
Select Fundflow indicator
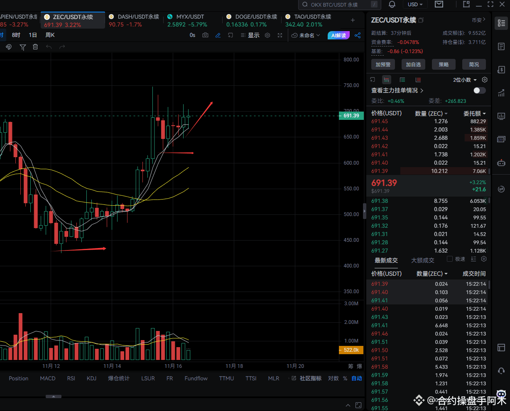(x=196, y=378)
